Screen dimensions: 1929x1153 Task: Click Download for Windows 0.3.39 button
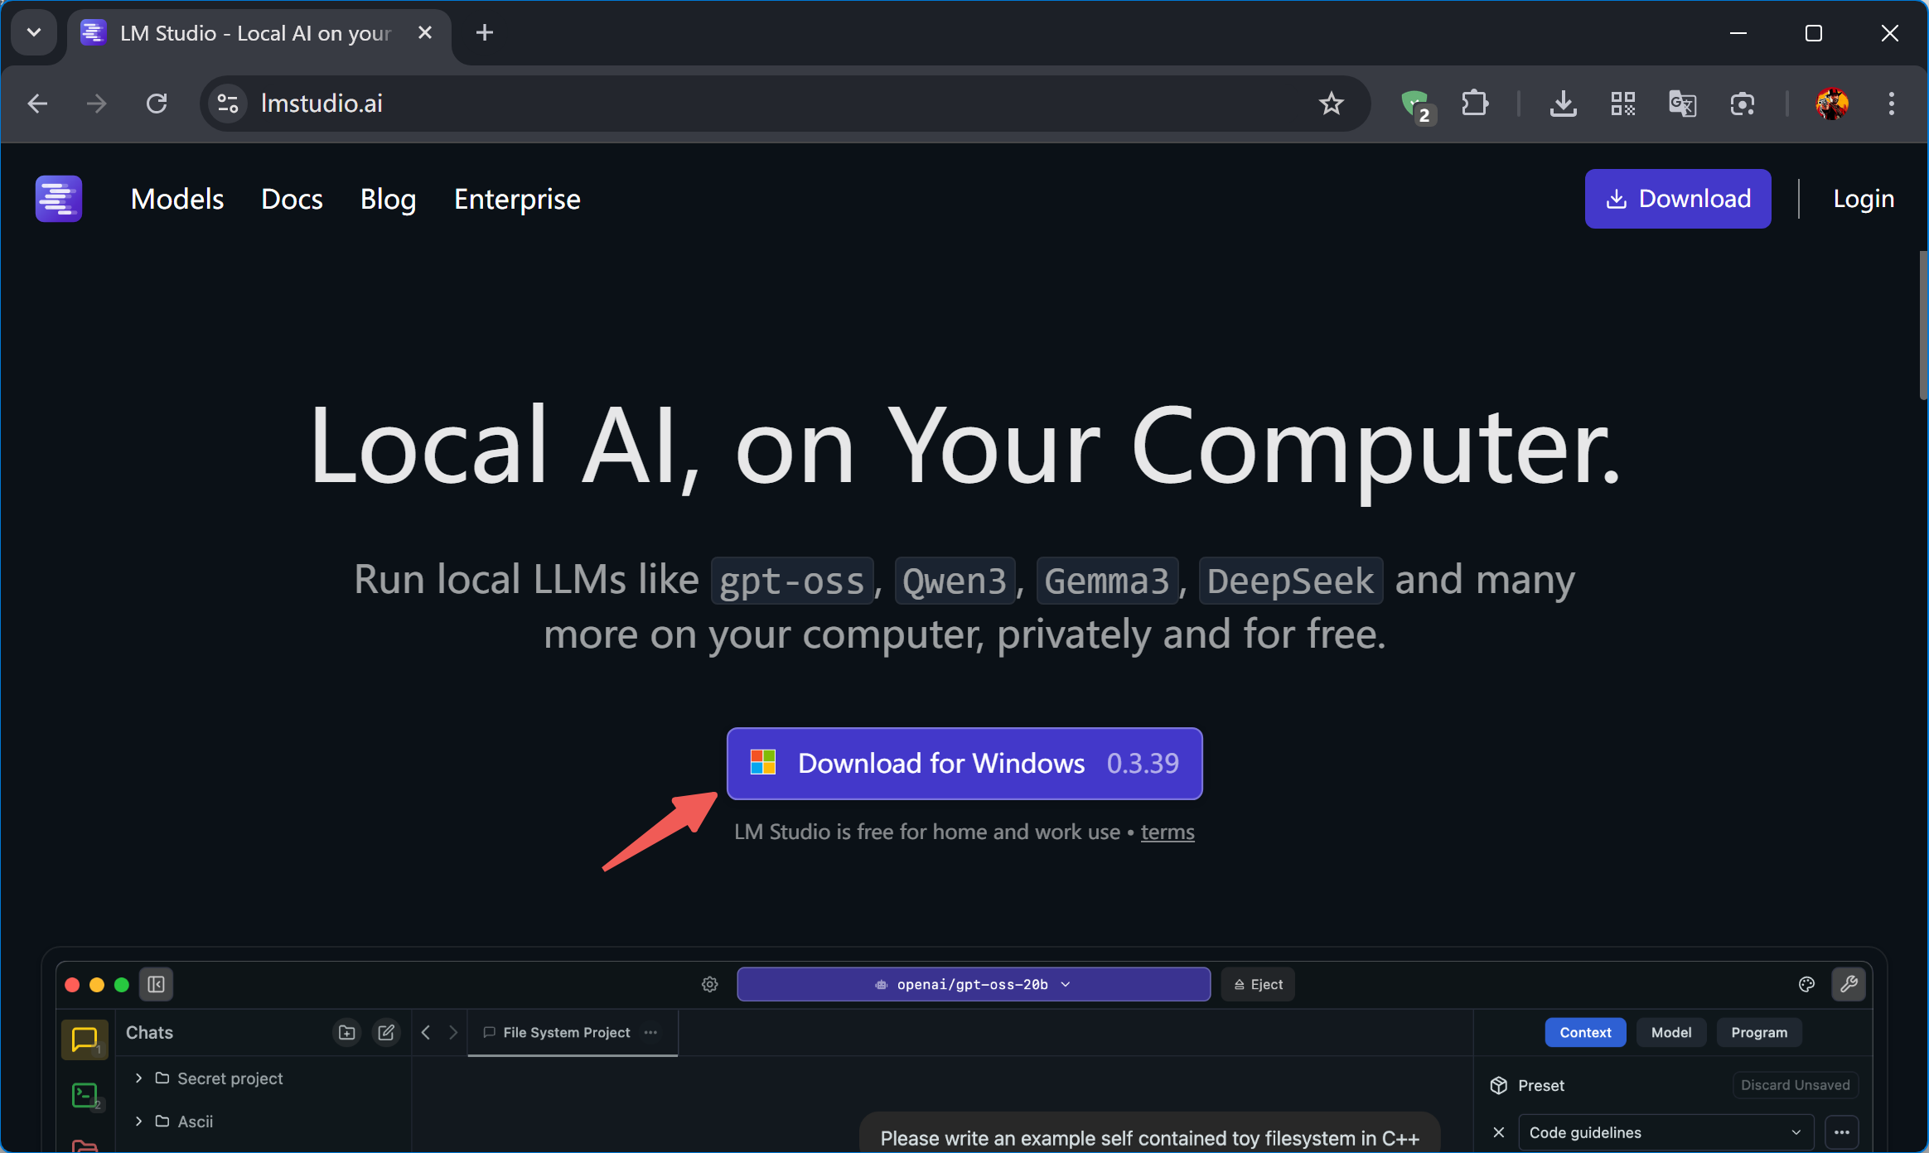(x=965, y=763)
